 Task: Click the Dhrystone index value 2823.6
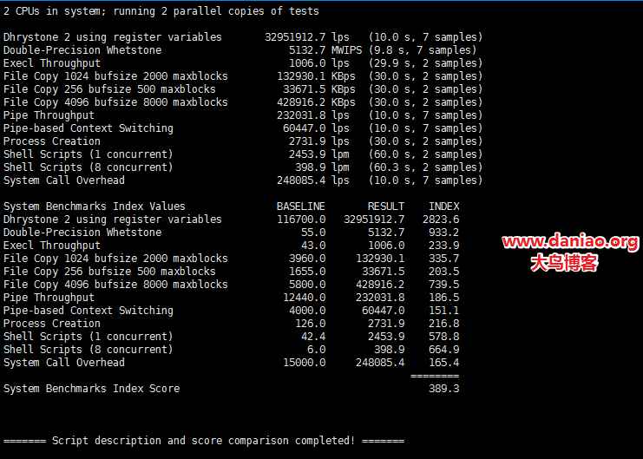coord(440,220)
